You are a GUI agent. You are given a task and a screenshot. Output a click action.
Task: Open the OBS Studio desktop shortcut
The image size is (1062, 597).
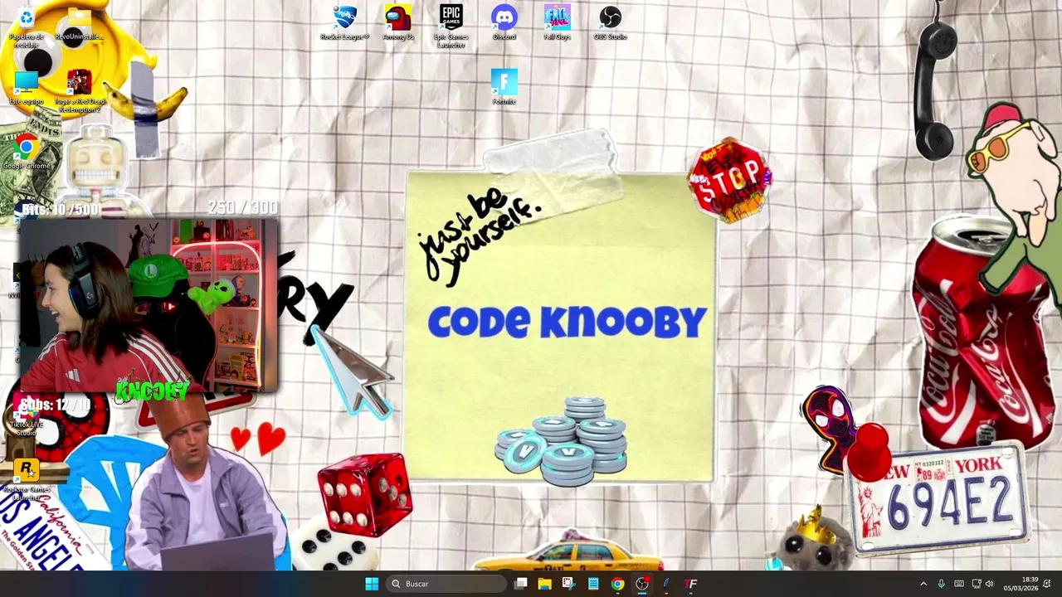pos(610,23)
